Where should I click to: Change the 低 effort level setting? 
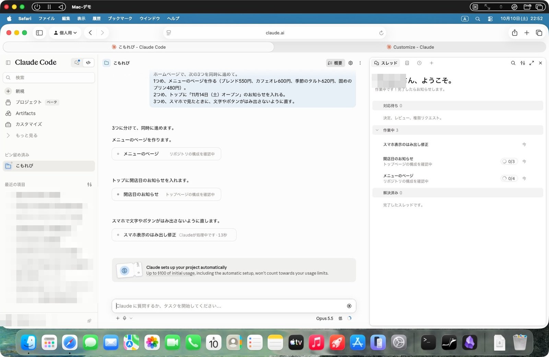point(340,318)
